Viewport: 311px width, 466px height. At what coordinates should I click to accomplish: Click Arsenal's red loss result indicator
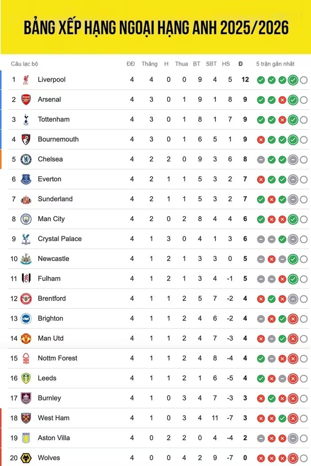pos(282,100)
